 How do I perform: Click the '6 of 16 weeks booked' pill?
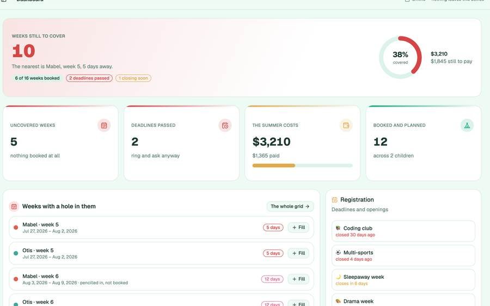point(37,78)
